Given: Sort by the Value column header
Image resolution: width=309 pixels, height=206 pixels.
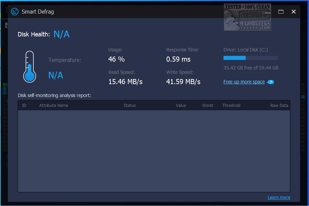Looking at the screenshot, I should [181, 105].
